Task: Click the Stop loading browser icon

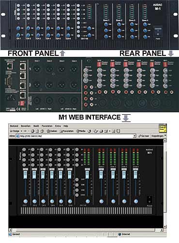Action: (x=32, y=131)
